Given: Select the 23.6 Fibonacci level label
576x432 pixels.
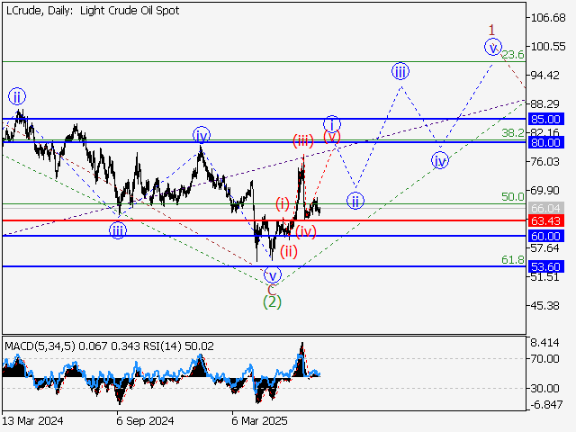Looking at the screenshot, I should pos(512,55).
